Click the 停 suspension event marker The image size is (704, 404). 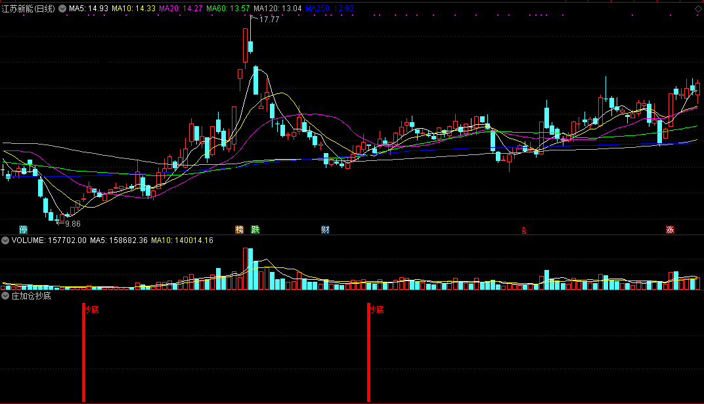click(24, 229)
